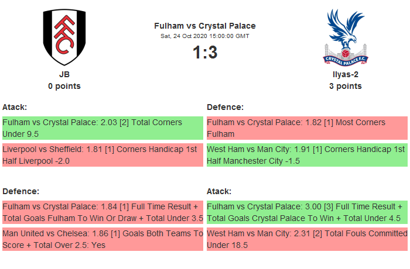Image resolution: width=410 pixels, height=269 pixels.
Task: Click JB's 0 points total
Action: (x=64, y=86)
